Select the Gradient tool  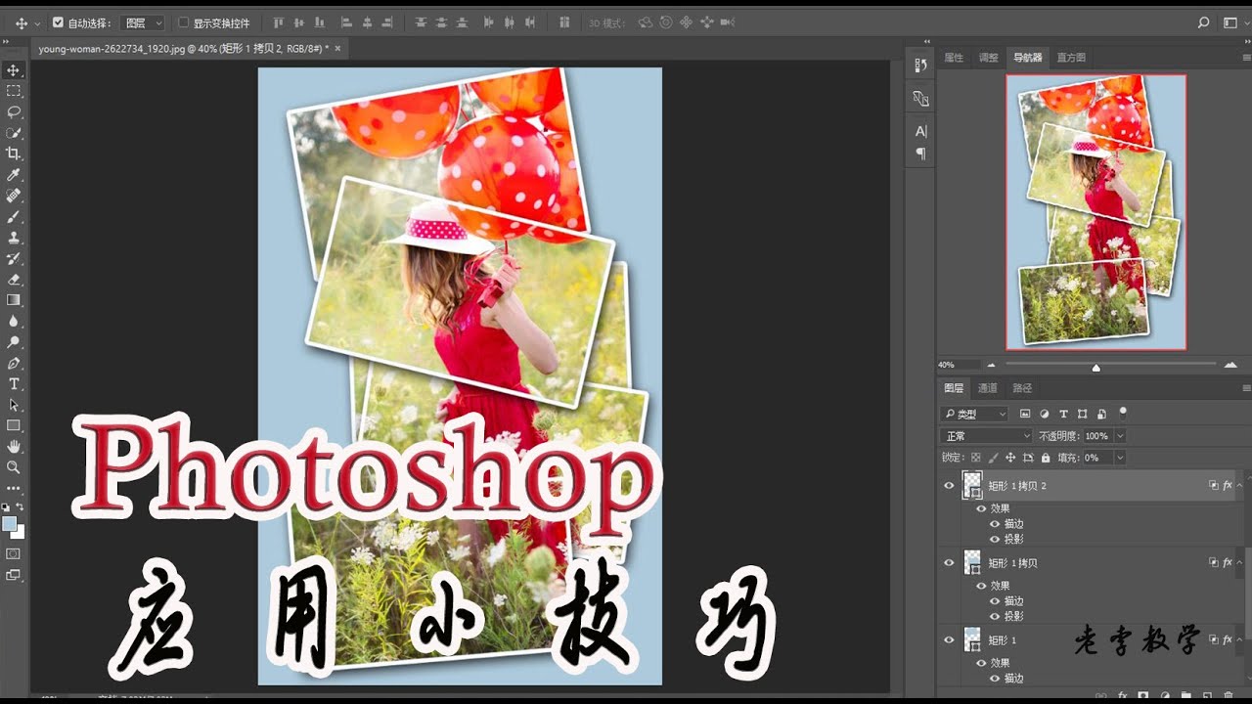pyautogui.click(x=14, y=300)
